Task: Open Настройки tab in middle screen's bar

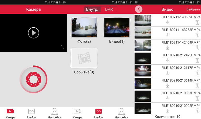Action: pos(121,114)
